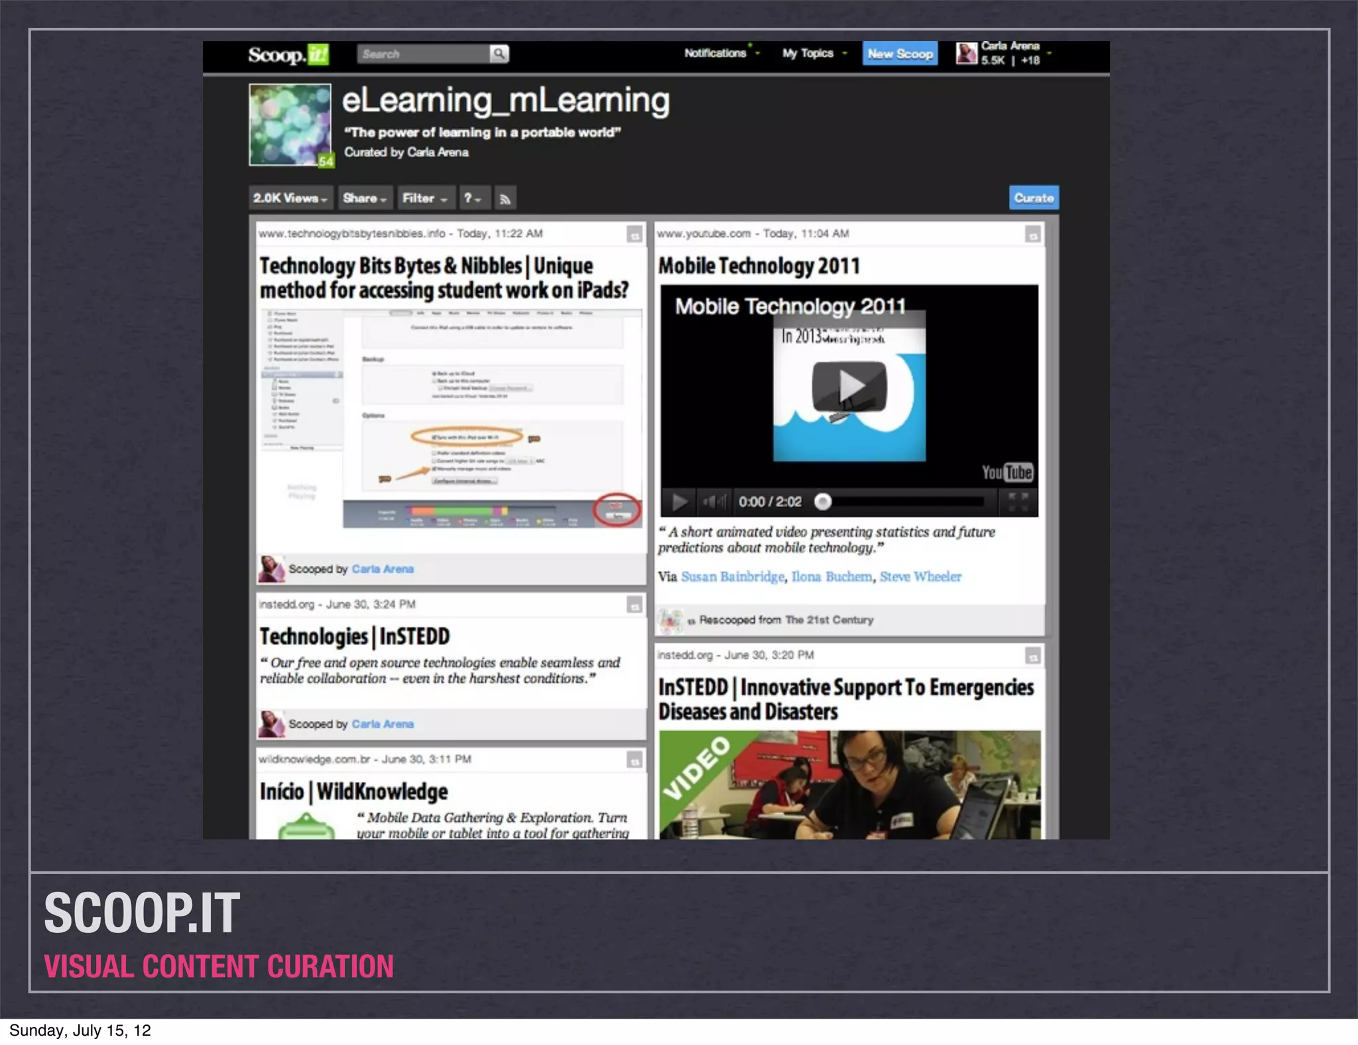
Task: Click rescoop icon on Mobile Technology post
Action: (x=1032, y=235)
